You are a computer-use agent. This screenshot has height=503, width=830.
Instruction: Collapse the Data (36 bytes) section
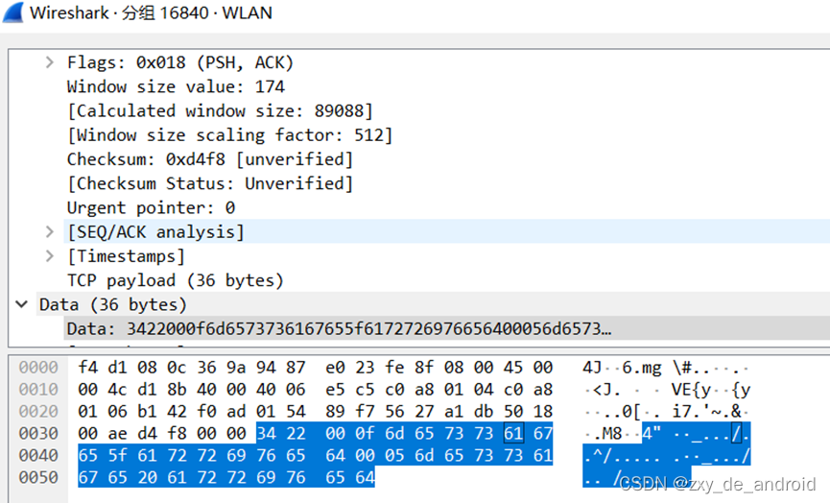22,304
